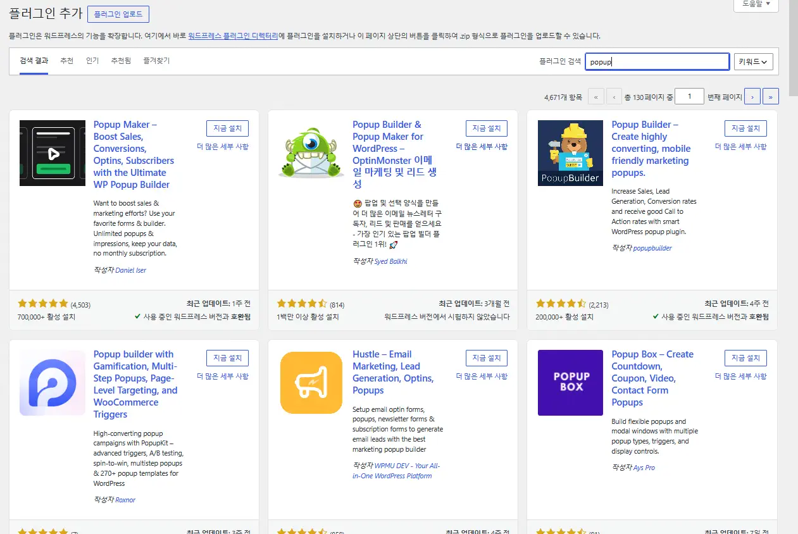
Task: Open 더 많은 세부 사항 for OptinMonster
Action: [x=482, y=146]
